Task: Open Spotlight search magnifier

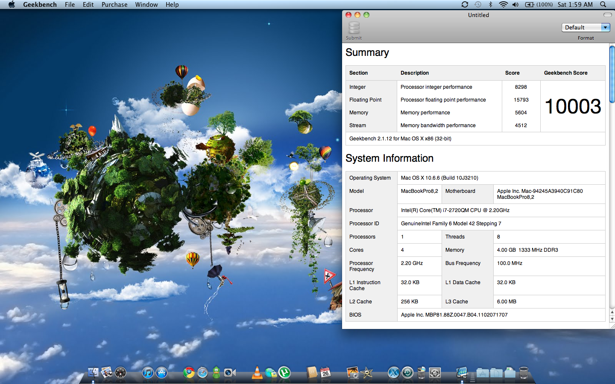Action: [603, 4]
